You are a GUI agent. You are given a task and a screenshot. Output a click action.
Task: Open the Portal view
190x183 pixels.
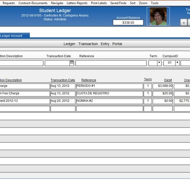point(117,44)
